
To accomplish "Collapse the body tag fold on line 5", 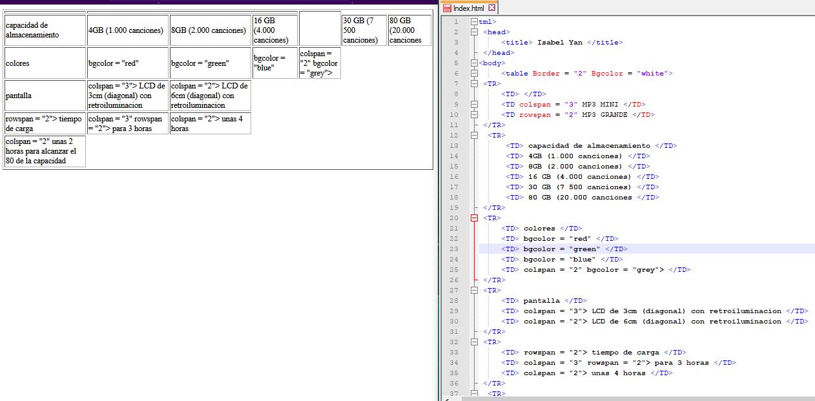I will (475, 63).
